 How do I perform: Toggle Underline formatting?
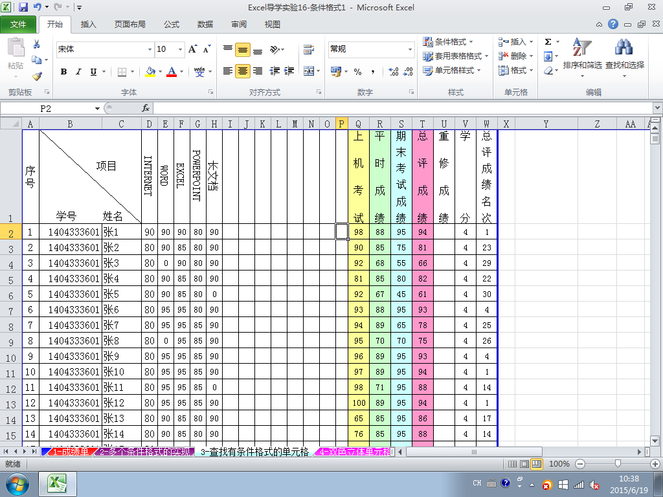tap(93, 71)
